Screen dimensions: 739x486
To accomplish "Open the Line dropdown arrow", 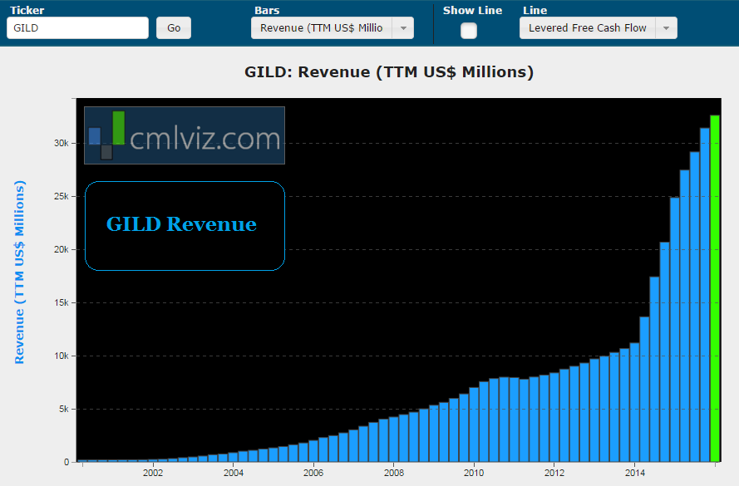I will (x=666, y=27).
